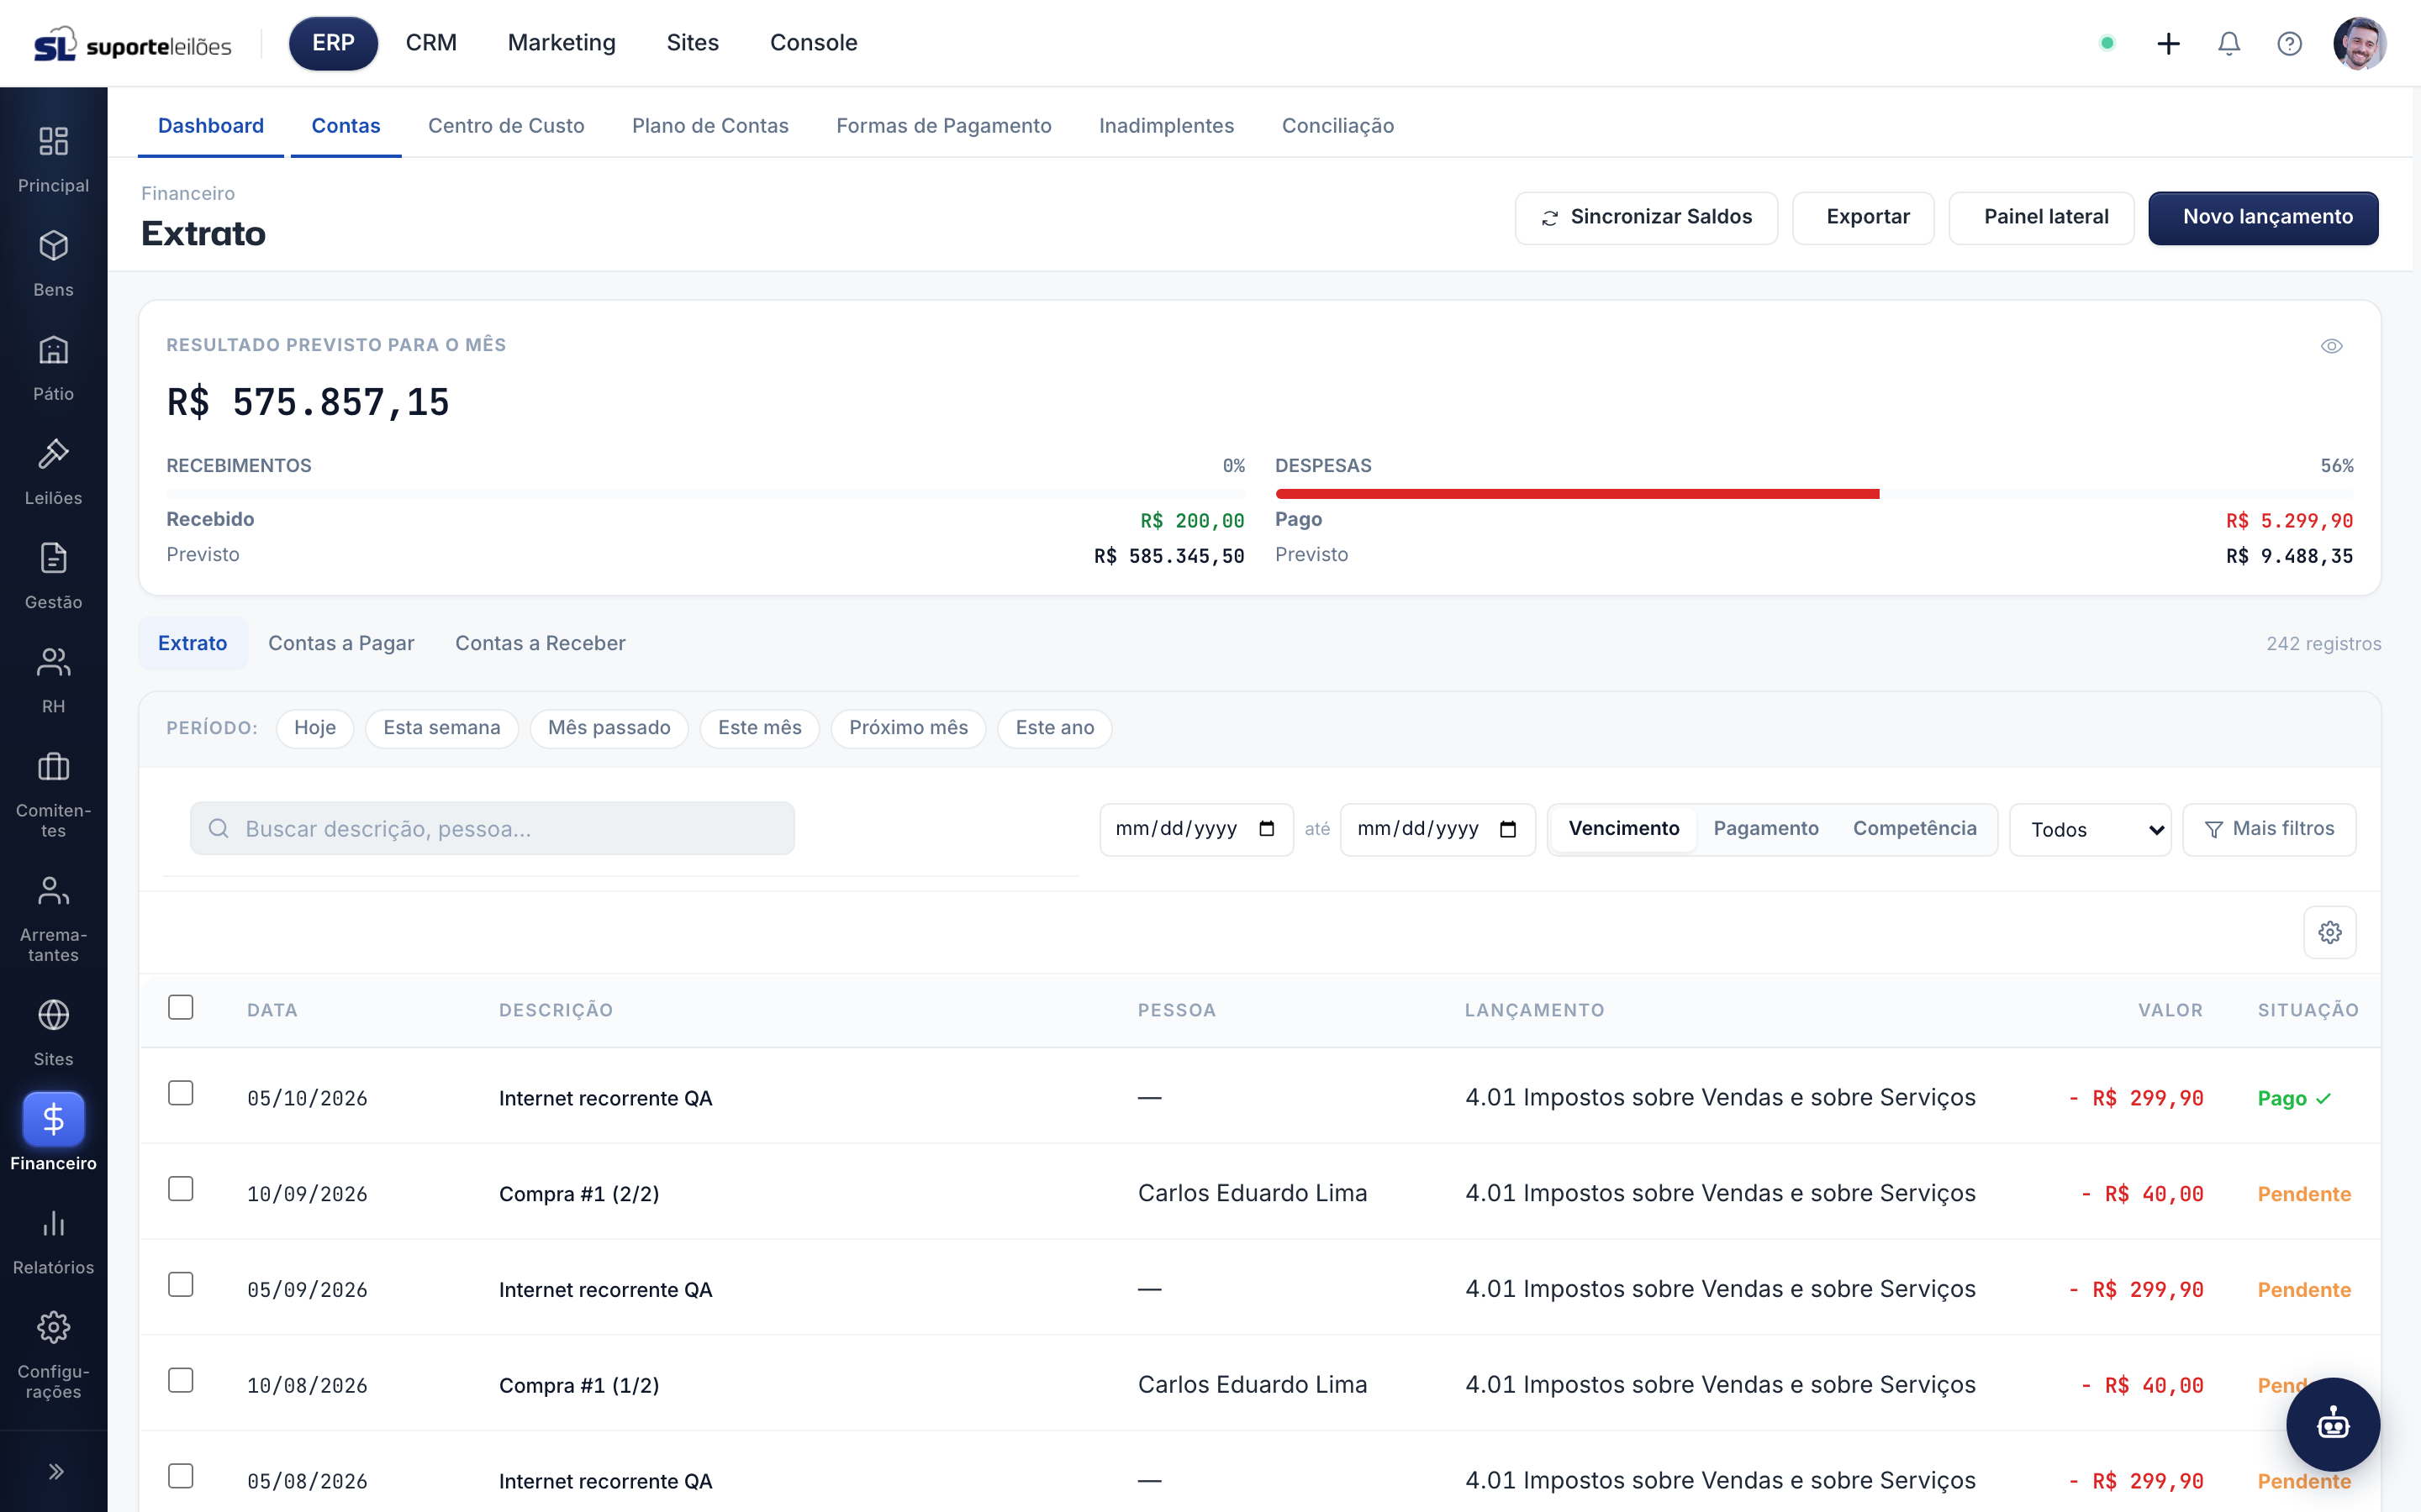The width and height of the screenshot is (2421, 1512).
Task: Check row dated 05/09/2026
Action: pyautogui.click(x=181, y=1284)
